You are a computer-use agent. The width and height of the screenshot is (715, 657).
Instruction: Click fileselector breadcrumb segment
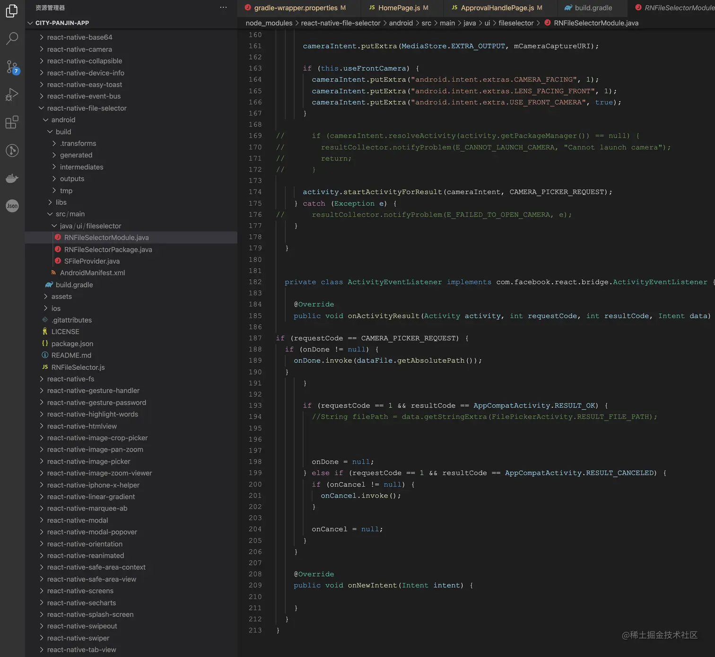click(516, 23)
